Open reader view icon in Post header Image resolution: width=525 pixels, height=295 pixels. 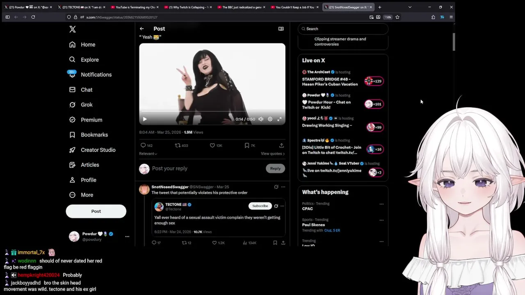(281, 29)
